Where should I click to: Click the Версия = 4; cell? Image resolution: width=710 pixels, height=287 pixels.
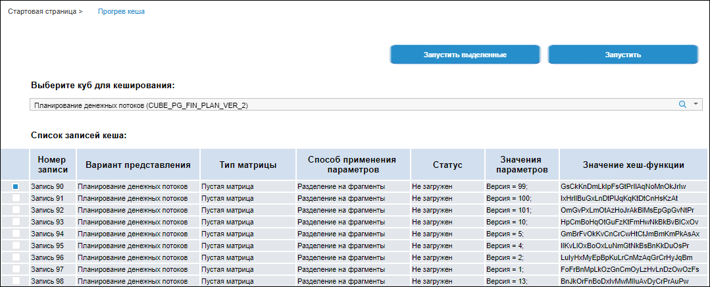pyautogui.click(x=522, y=246)
